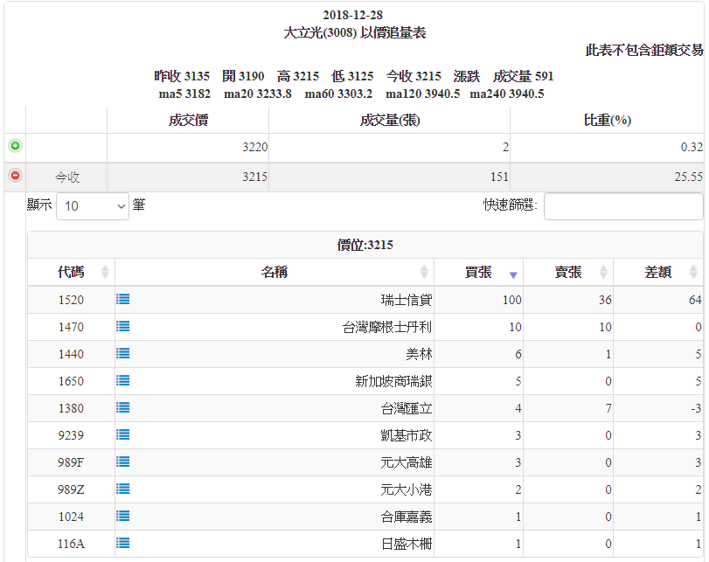Click the list icon for 日盛木柵
The image size is (709, 562).
click(x=123, y=543)
